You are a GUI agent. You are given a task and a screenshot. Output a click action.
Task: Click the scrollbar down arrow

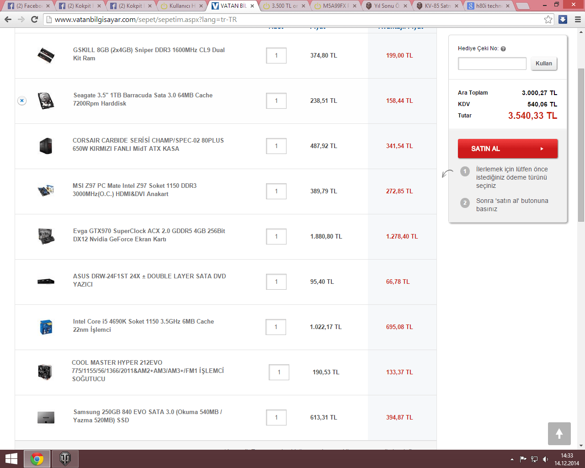(x=581, y=446)
